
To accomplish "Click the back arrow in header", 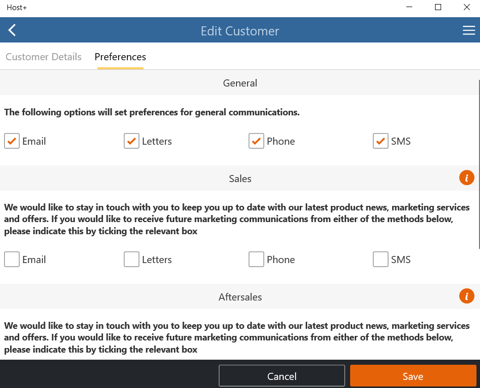I will click(x=12, y=30).
